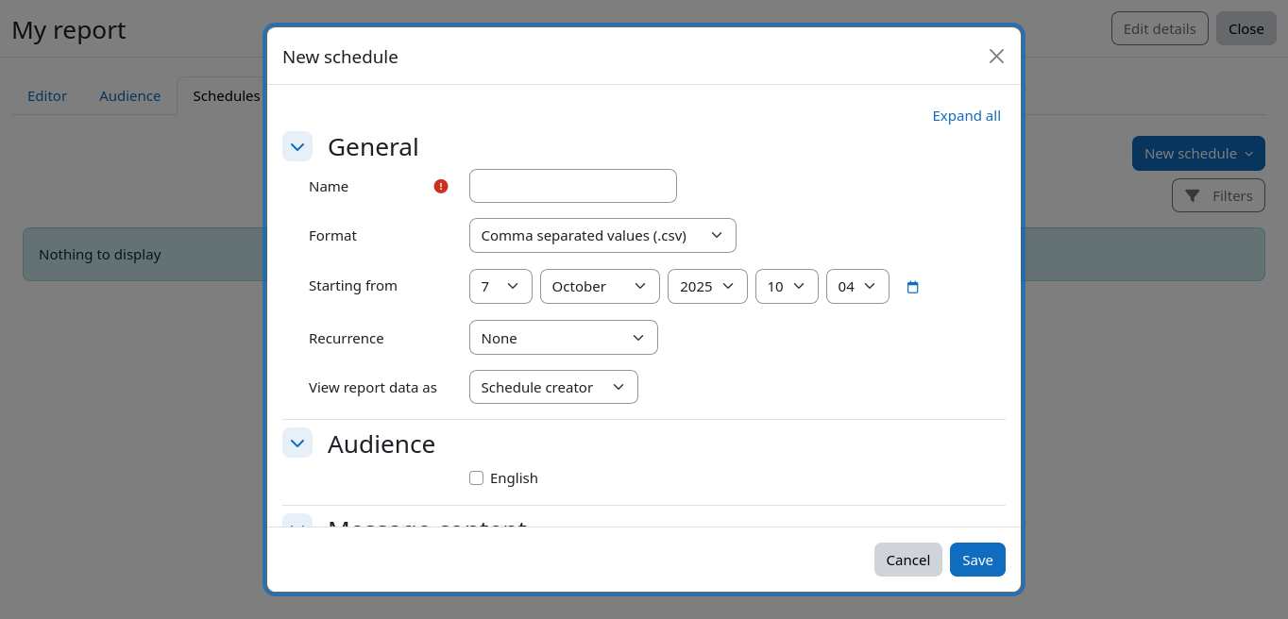
Task: Change the starting day dropdown
Action: 500,287
